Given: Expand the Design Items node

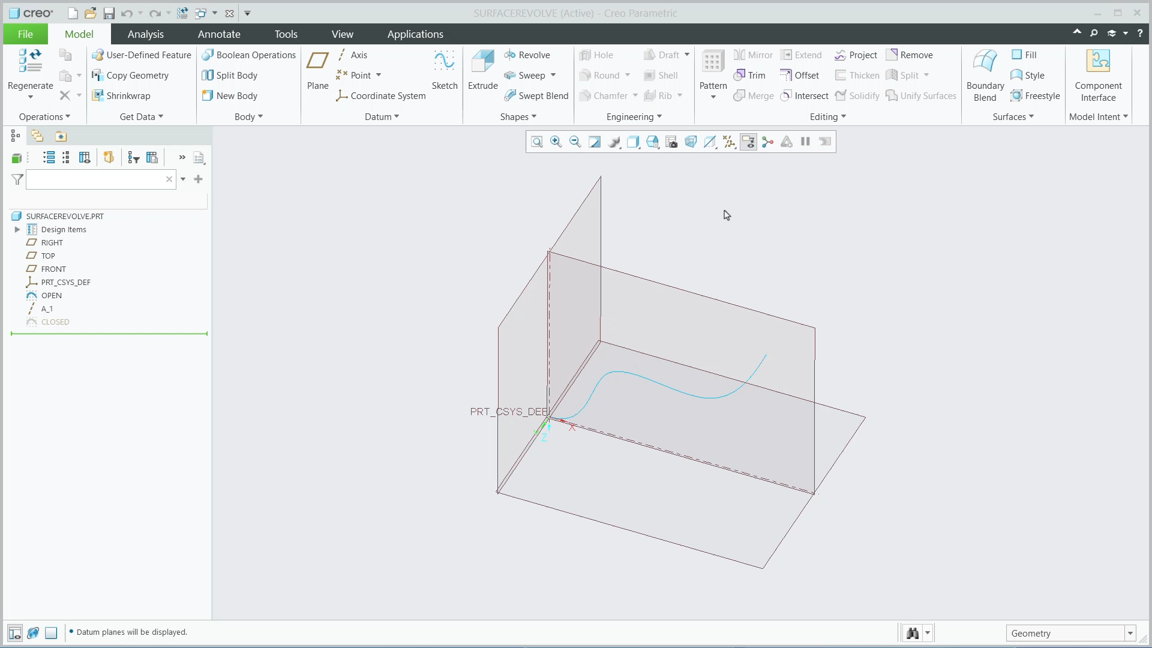Looking at the screenshot, I should click(x=17, y=229).
